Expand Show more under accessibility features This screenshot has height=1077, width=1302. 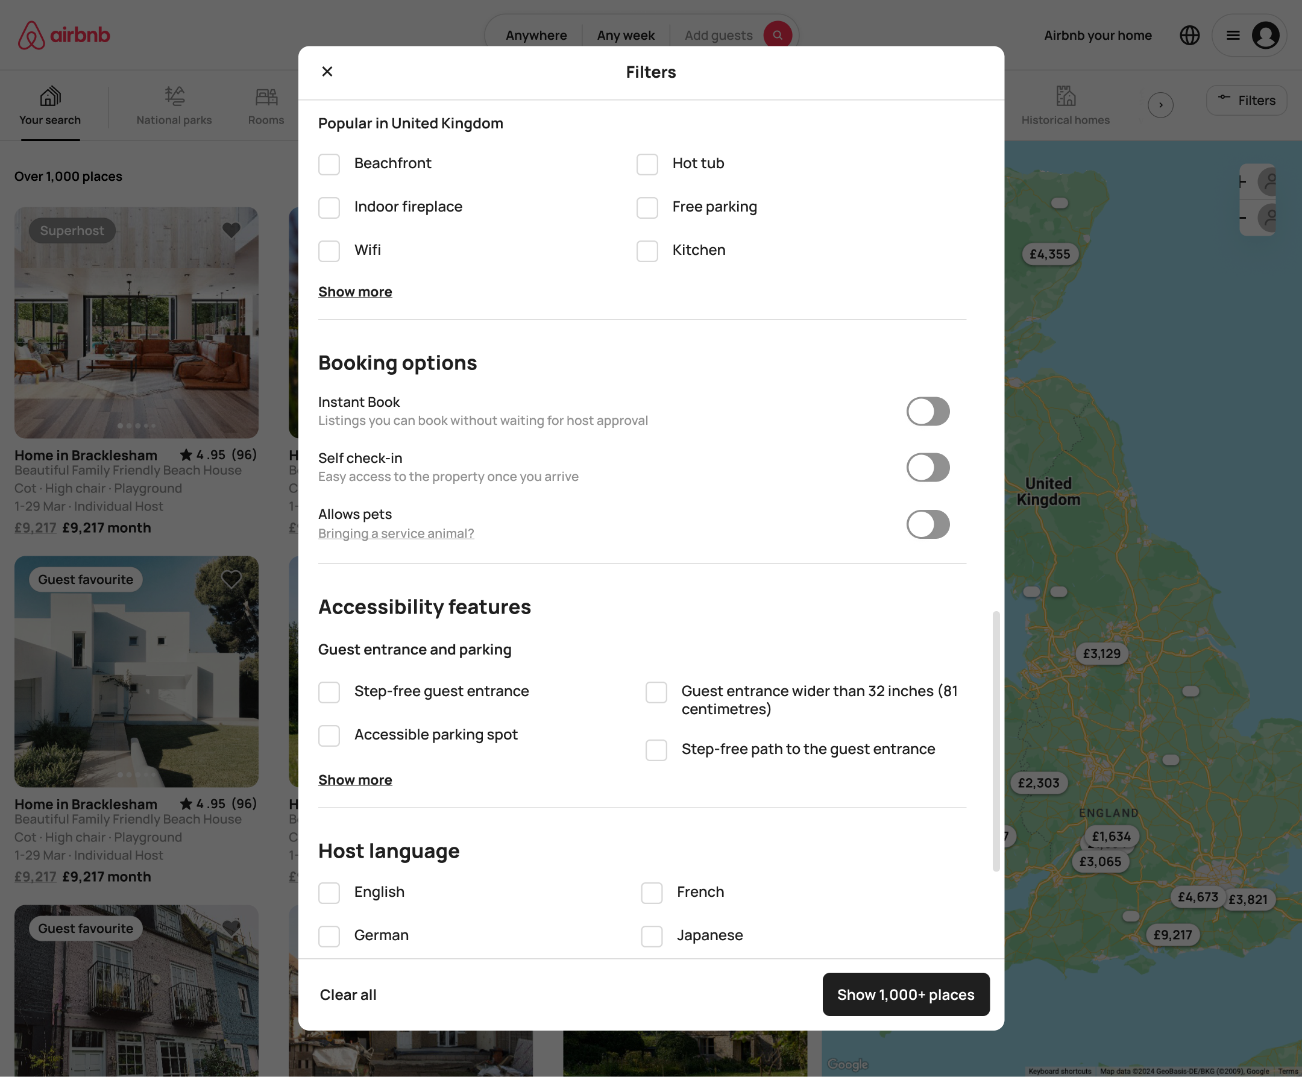tap(354, 779)
